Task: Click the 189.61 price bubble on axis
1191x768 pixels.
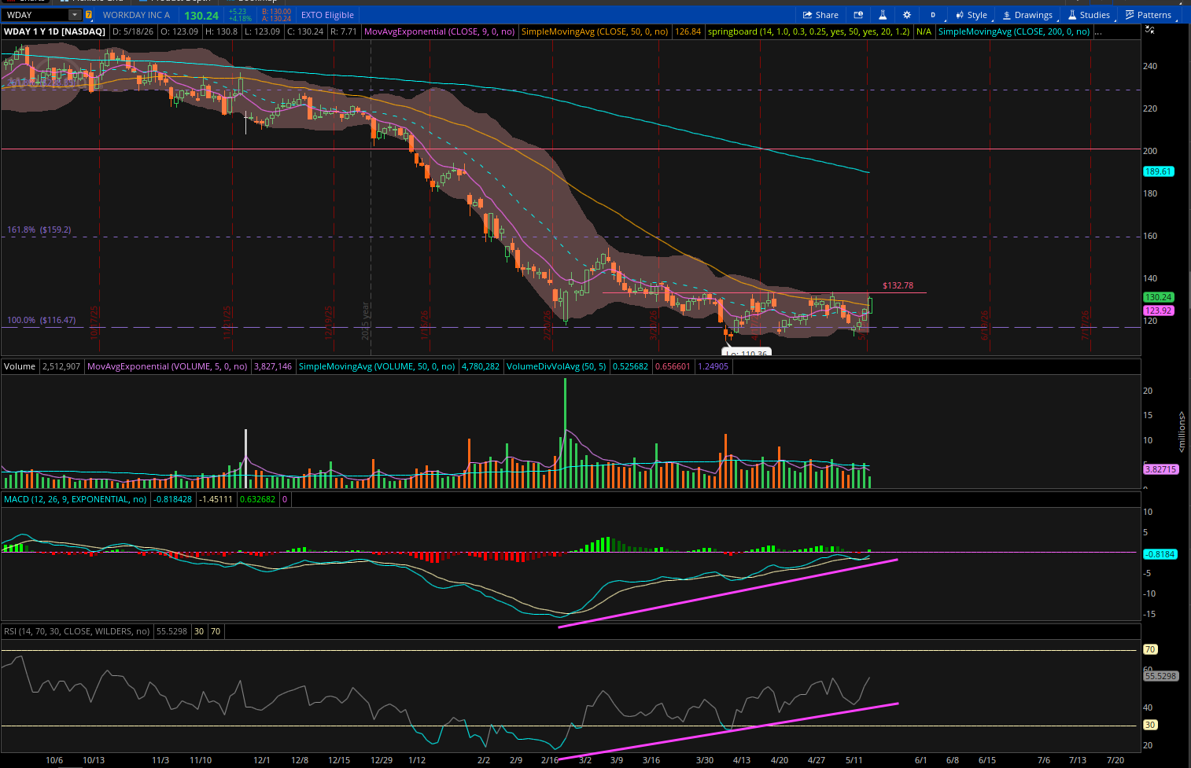Action: tap(1158, 171)
